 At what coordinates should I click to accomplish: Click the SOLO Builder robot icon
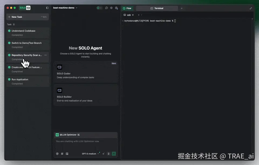[59, 90]
